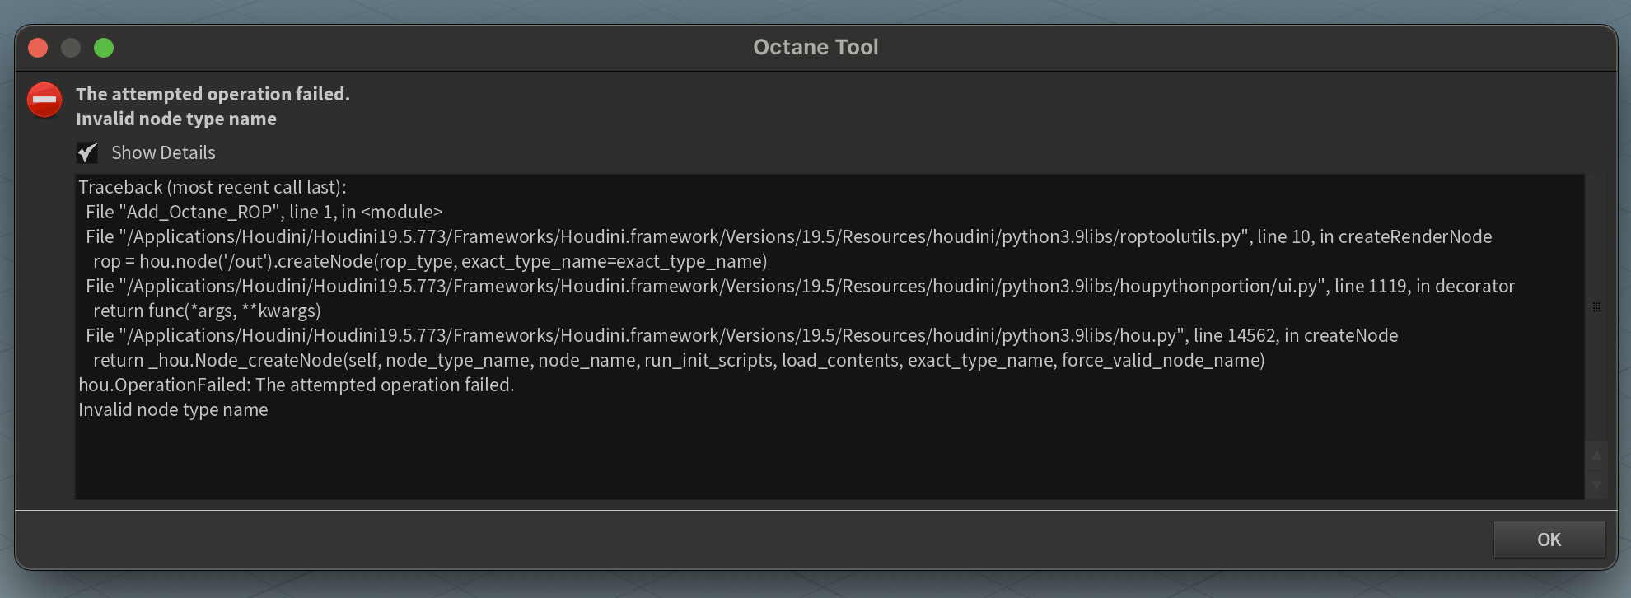
Task: Click the hou.py line 14562 entry
Action: point(741,336)
